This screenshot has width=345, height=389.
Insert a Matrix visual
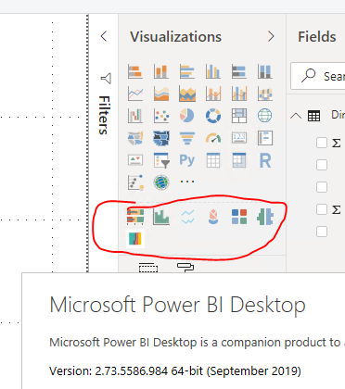pyautogui.click(x=239, y=160)
